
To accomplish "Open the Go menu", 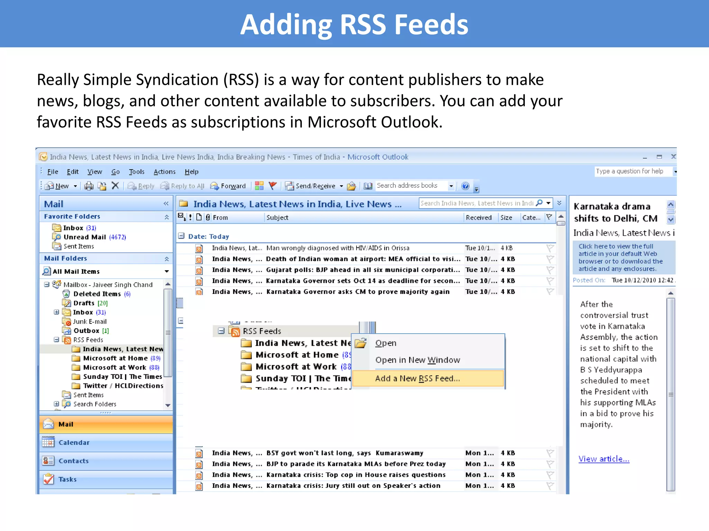I will (x=115, y=172).
